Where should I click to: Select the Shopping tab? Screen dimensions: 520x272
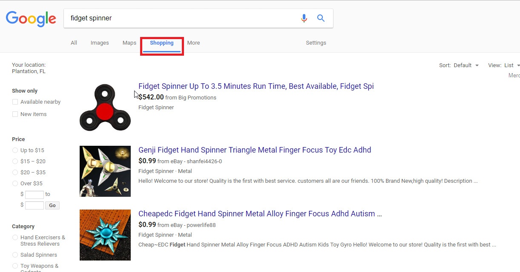coord(162,43)
